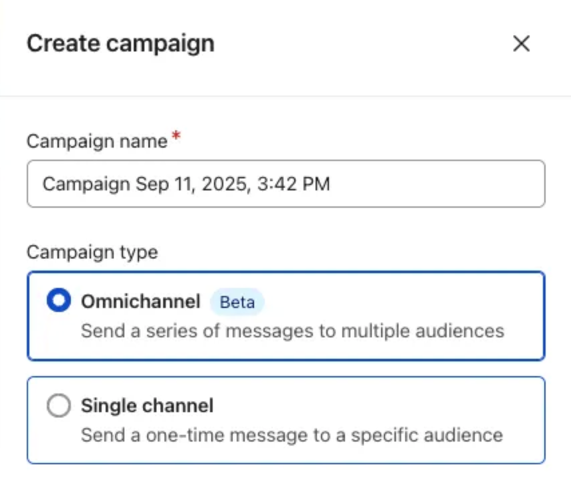Click the red required asterisk indicator

point(175,136)
